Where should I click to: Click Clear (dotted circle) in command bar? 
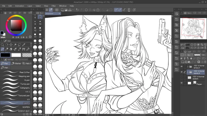86,10
